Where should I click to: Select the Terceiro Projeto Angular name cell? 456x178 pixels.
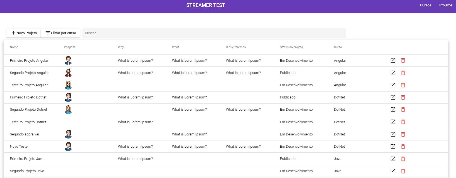pyautogui.click(x=29, y=85)
